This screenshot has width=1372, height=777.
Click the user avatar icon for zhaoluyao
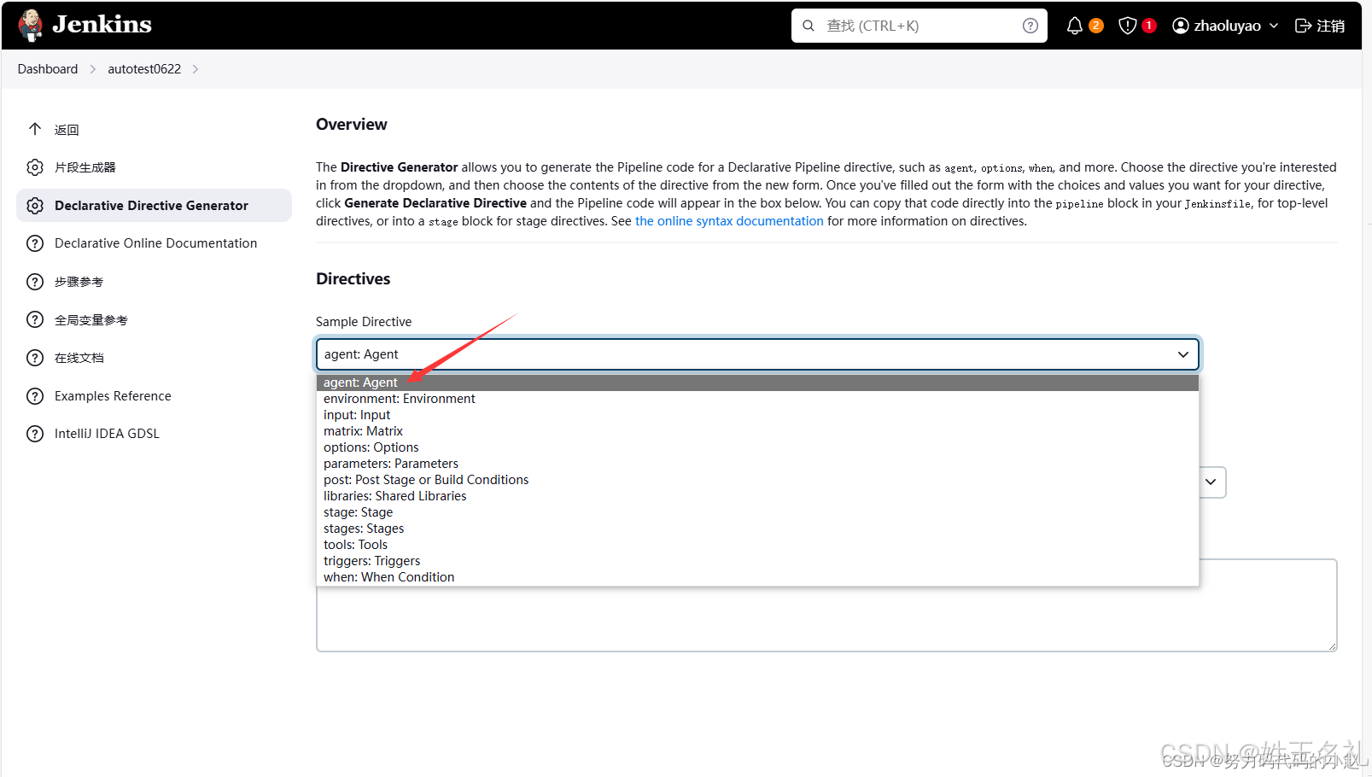tap(1181, 26)
